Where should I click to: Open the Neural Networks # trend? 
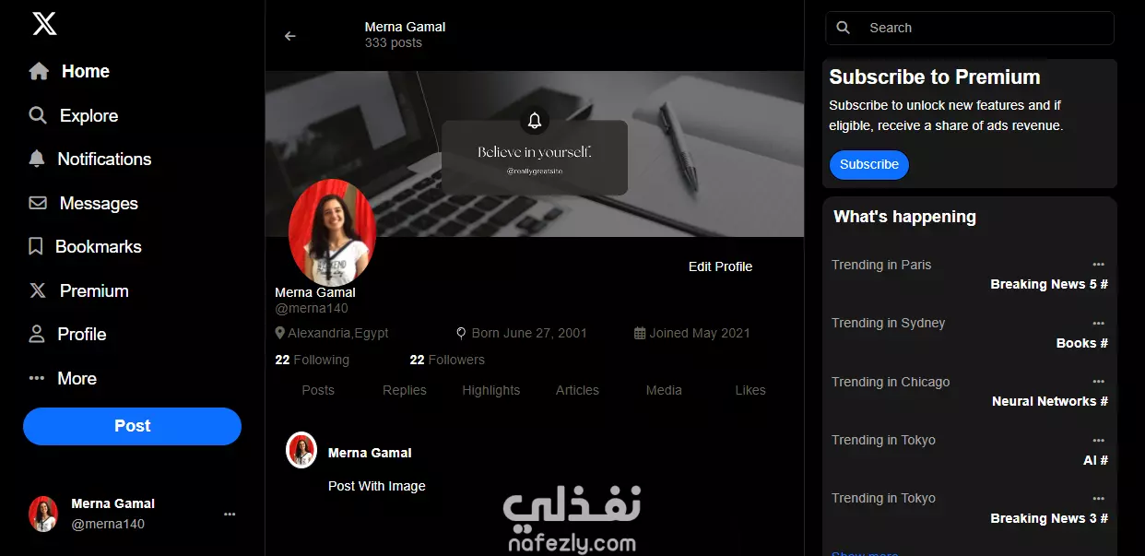[x=1050, y=401]
